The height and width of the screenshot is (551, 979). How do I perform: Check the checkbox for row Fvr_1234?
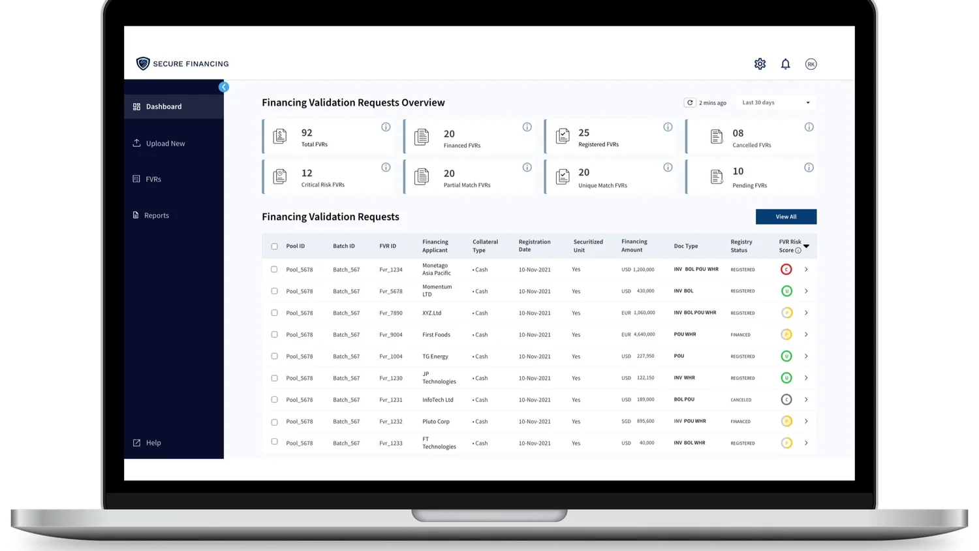click(274, 269)
